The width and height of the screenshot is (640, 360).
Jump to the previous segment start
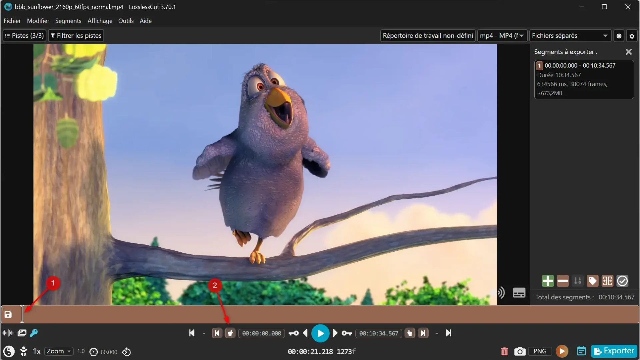pos(192,333)
